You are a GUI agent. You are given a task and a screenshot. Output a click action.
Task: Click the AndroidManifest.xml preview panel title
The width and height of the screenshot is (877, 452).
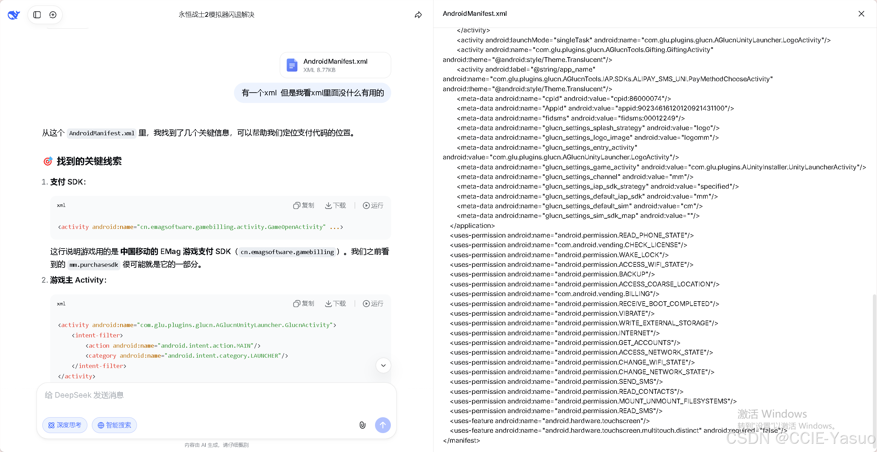pos(475,14)
